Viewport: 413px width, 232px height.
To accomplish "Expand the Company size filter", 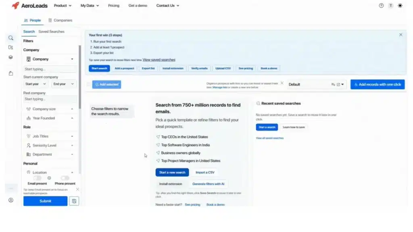I will pos(72,109).
